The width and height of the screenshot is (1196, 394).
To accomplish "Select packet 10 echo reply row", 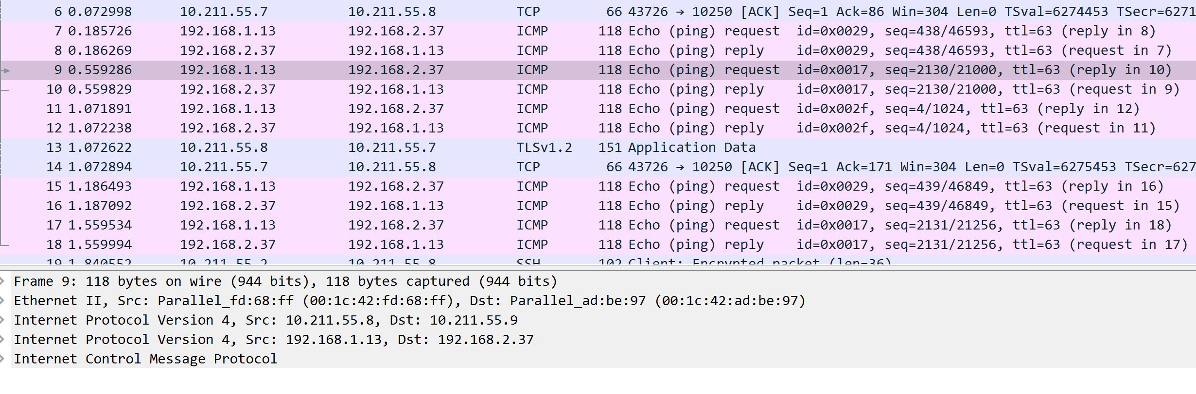I will click(598, 89).
